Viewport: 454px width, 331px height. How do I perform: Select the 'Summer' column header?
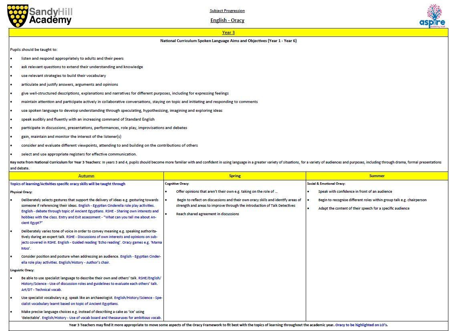[x=377, y=176]
